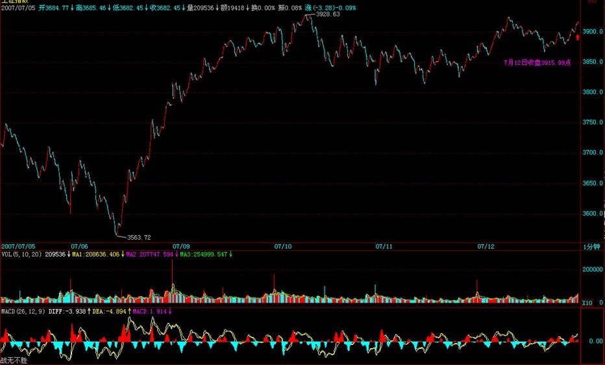Jump to the 07/10 date marker
605x365 pixels.
click(283, 247)
